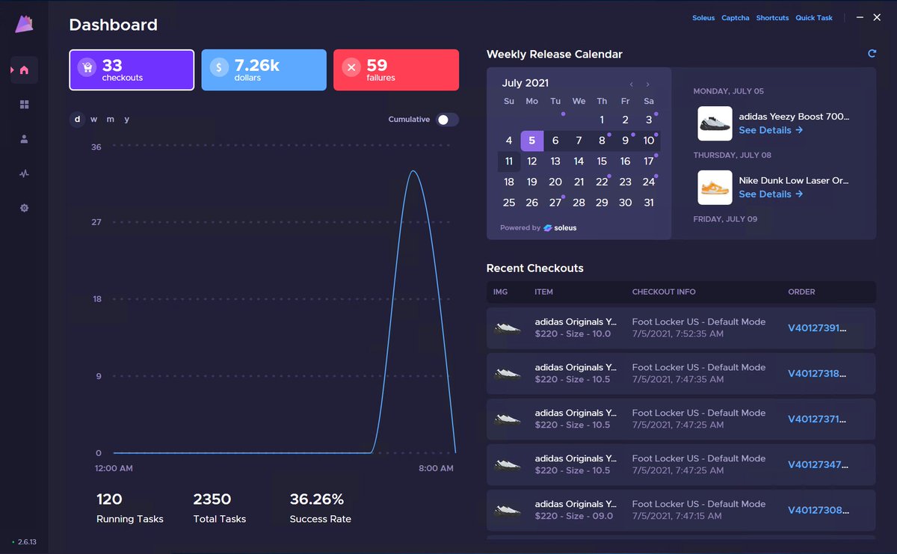Open order link V40127347
This screenshot has height=554, width=897.
819,464
